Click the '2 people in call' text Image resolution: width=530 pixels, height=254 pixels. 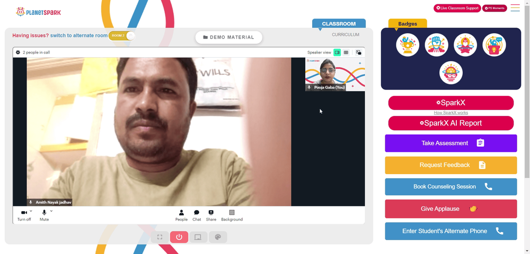point(37,52)
